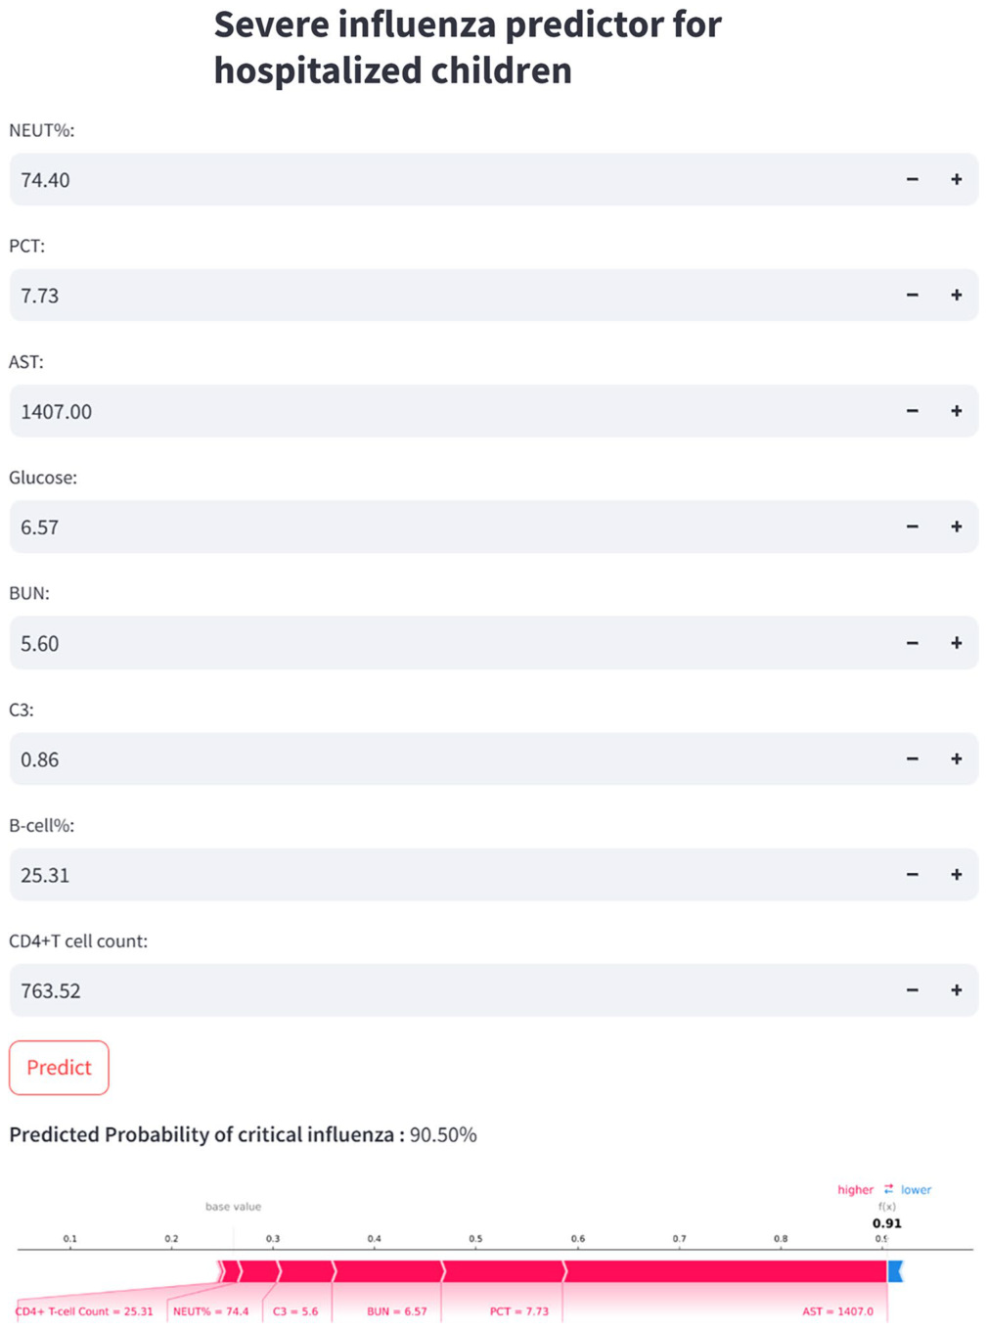Viewport: 987px width, 1331px height.
Task: Lower the AST value using minus
Action: click(912, 411)
